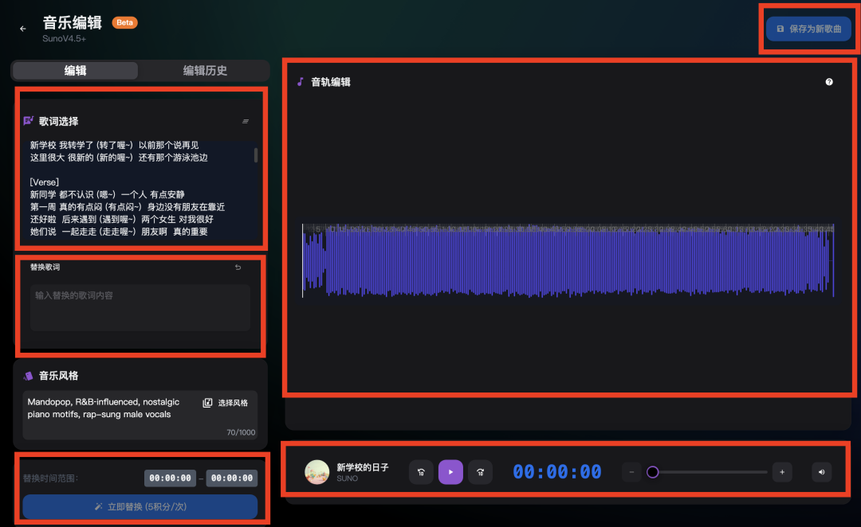Open the 编辑历史 tab
The width and height of the screenshot is (861, 527).
205,71
